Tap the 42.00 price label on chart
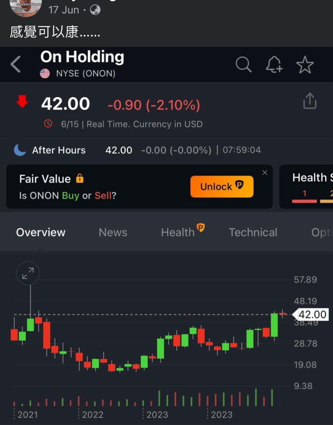Screen dimensions: 333x425 (x=312, y=315)
